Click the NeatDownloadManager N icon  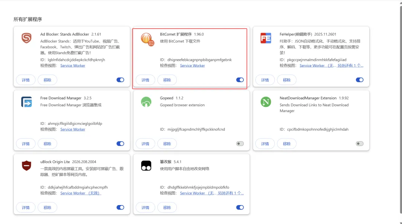(266, 102)
